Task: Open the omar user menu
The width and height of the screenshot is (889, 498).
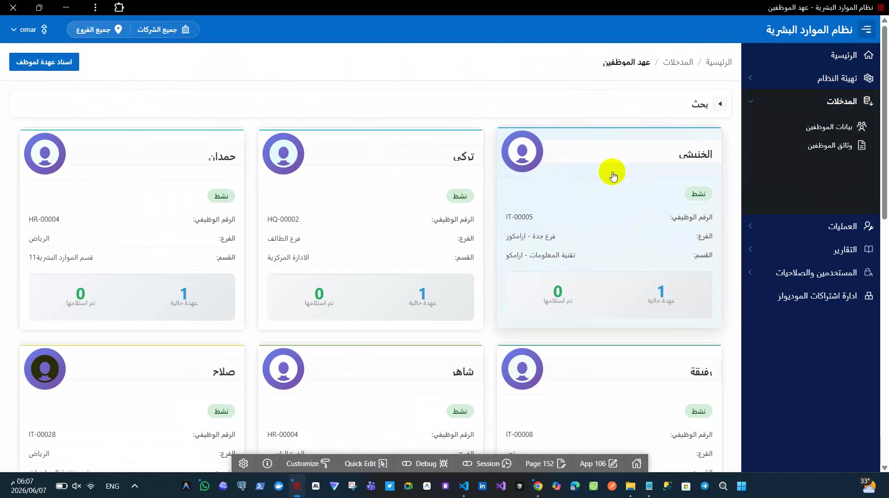Action: 29,30
